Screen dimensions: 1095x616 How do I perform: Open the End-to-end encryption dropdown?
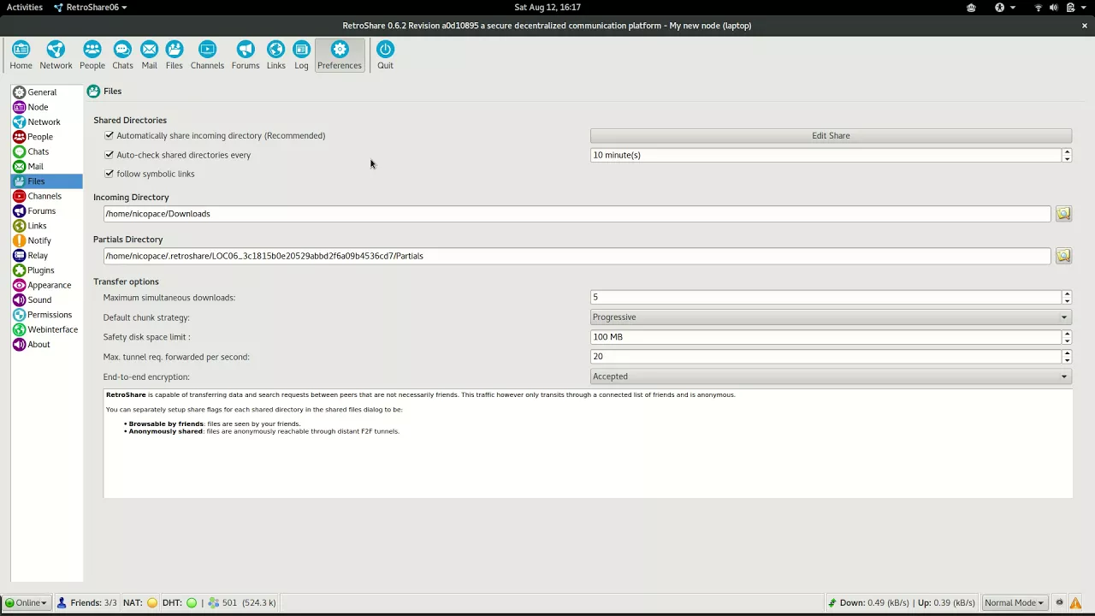tap(831, 376)
